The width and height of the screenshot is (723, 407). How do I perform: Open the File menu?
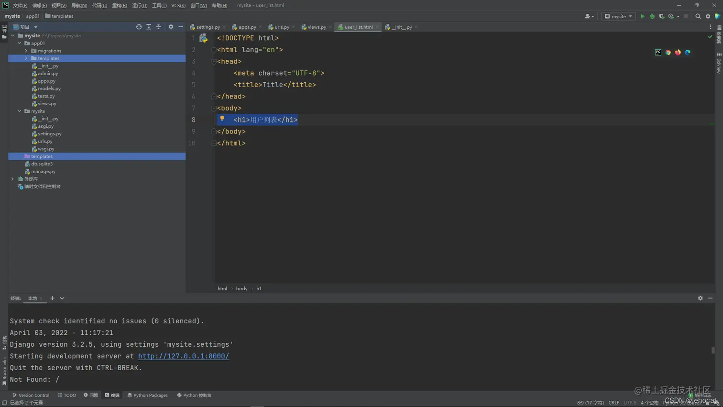coord(20,5)
